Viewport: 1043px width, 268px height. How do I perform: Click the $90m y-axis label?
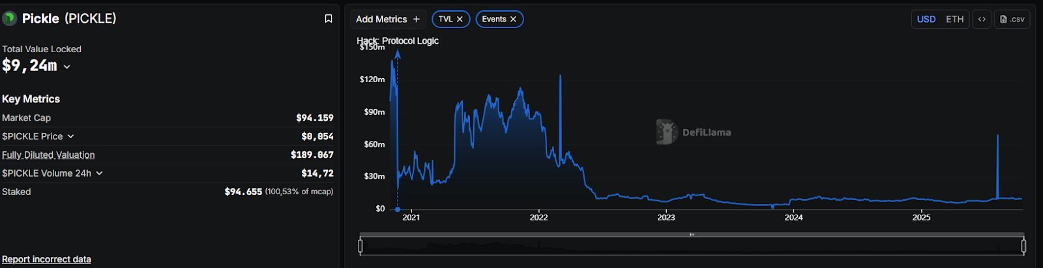(x=374, y=112)
